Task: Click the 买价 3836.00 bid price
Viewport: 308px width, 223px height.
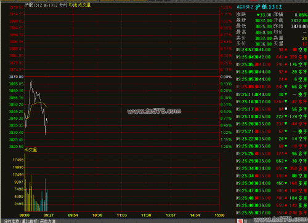Action: pyautogui.click(x=264, y=44)
